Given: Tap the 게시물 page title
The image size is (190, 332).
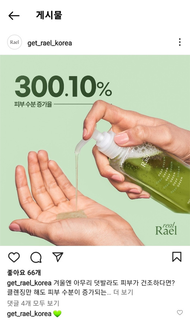Looking at the screenshot, I should coord(49,16).
